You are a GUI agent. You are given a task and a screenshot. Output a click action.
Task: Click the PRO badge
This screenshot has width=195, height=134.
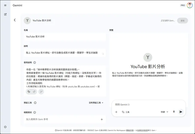point(183,5)
